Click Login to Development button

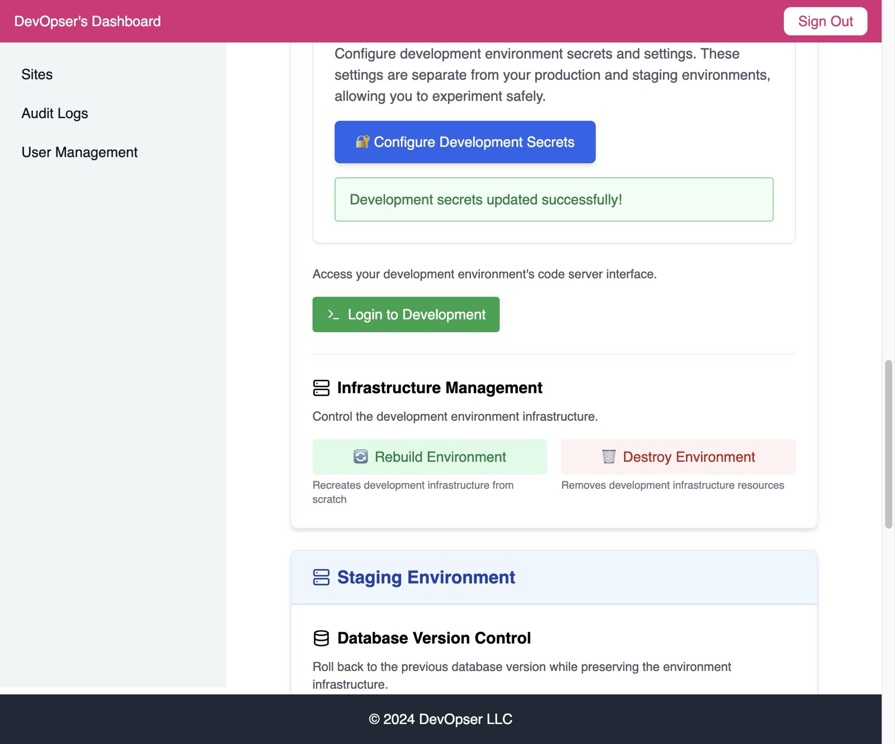[x=406, y=314]
